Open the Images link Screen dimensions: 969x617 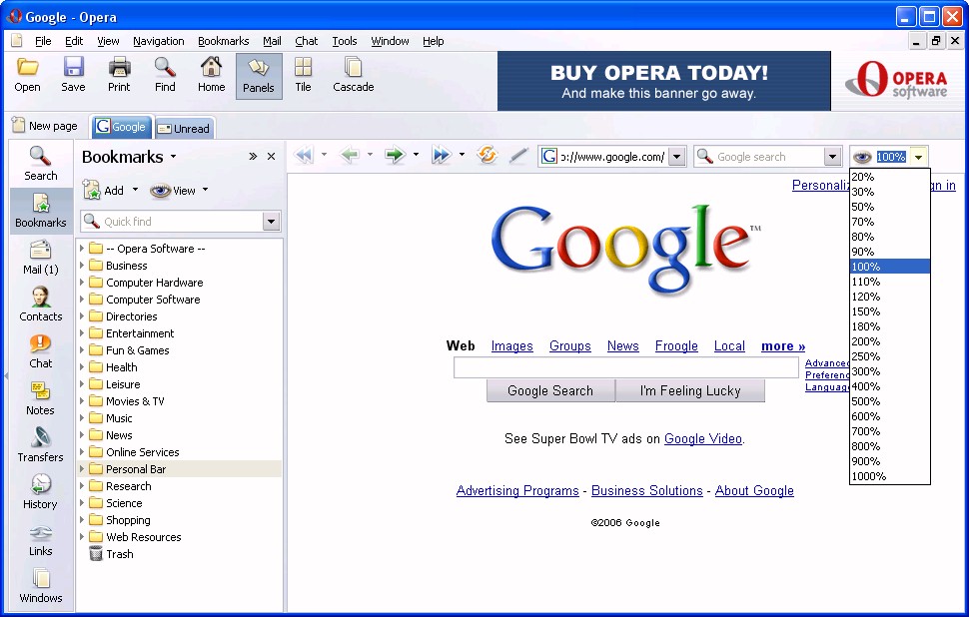pyautogui.click(x=511, y=345)
